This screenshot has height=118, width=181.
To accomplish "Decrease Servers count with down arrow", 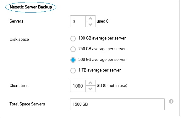I will (90, 24).
